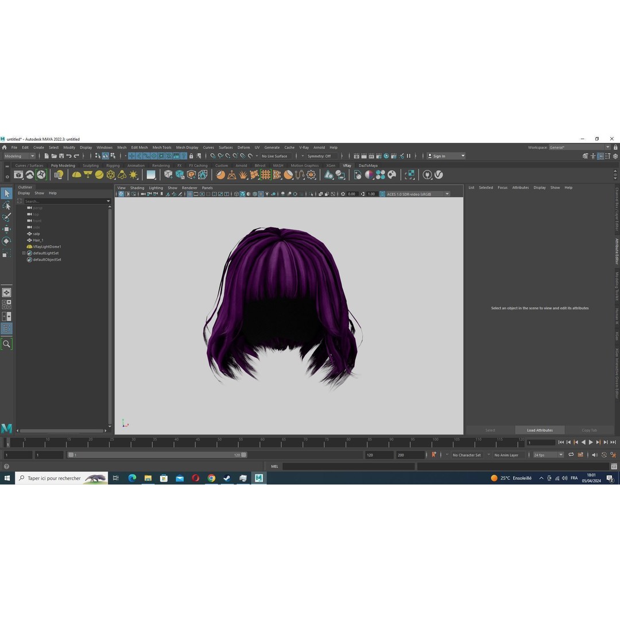Open the Modeling menu set dropdown
620x620 pixels.
(x=20, y=156)
